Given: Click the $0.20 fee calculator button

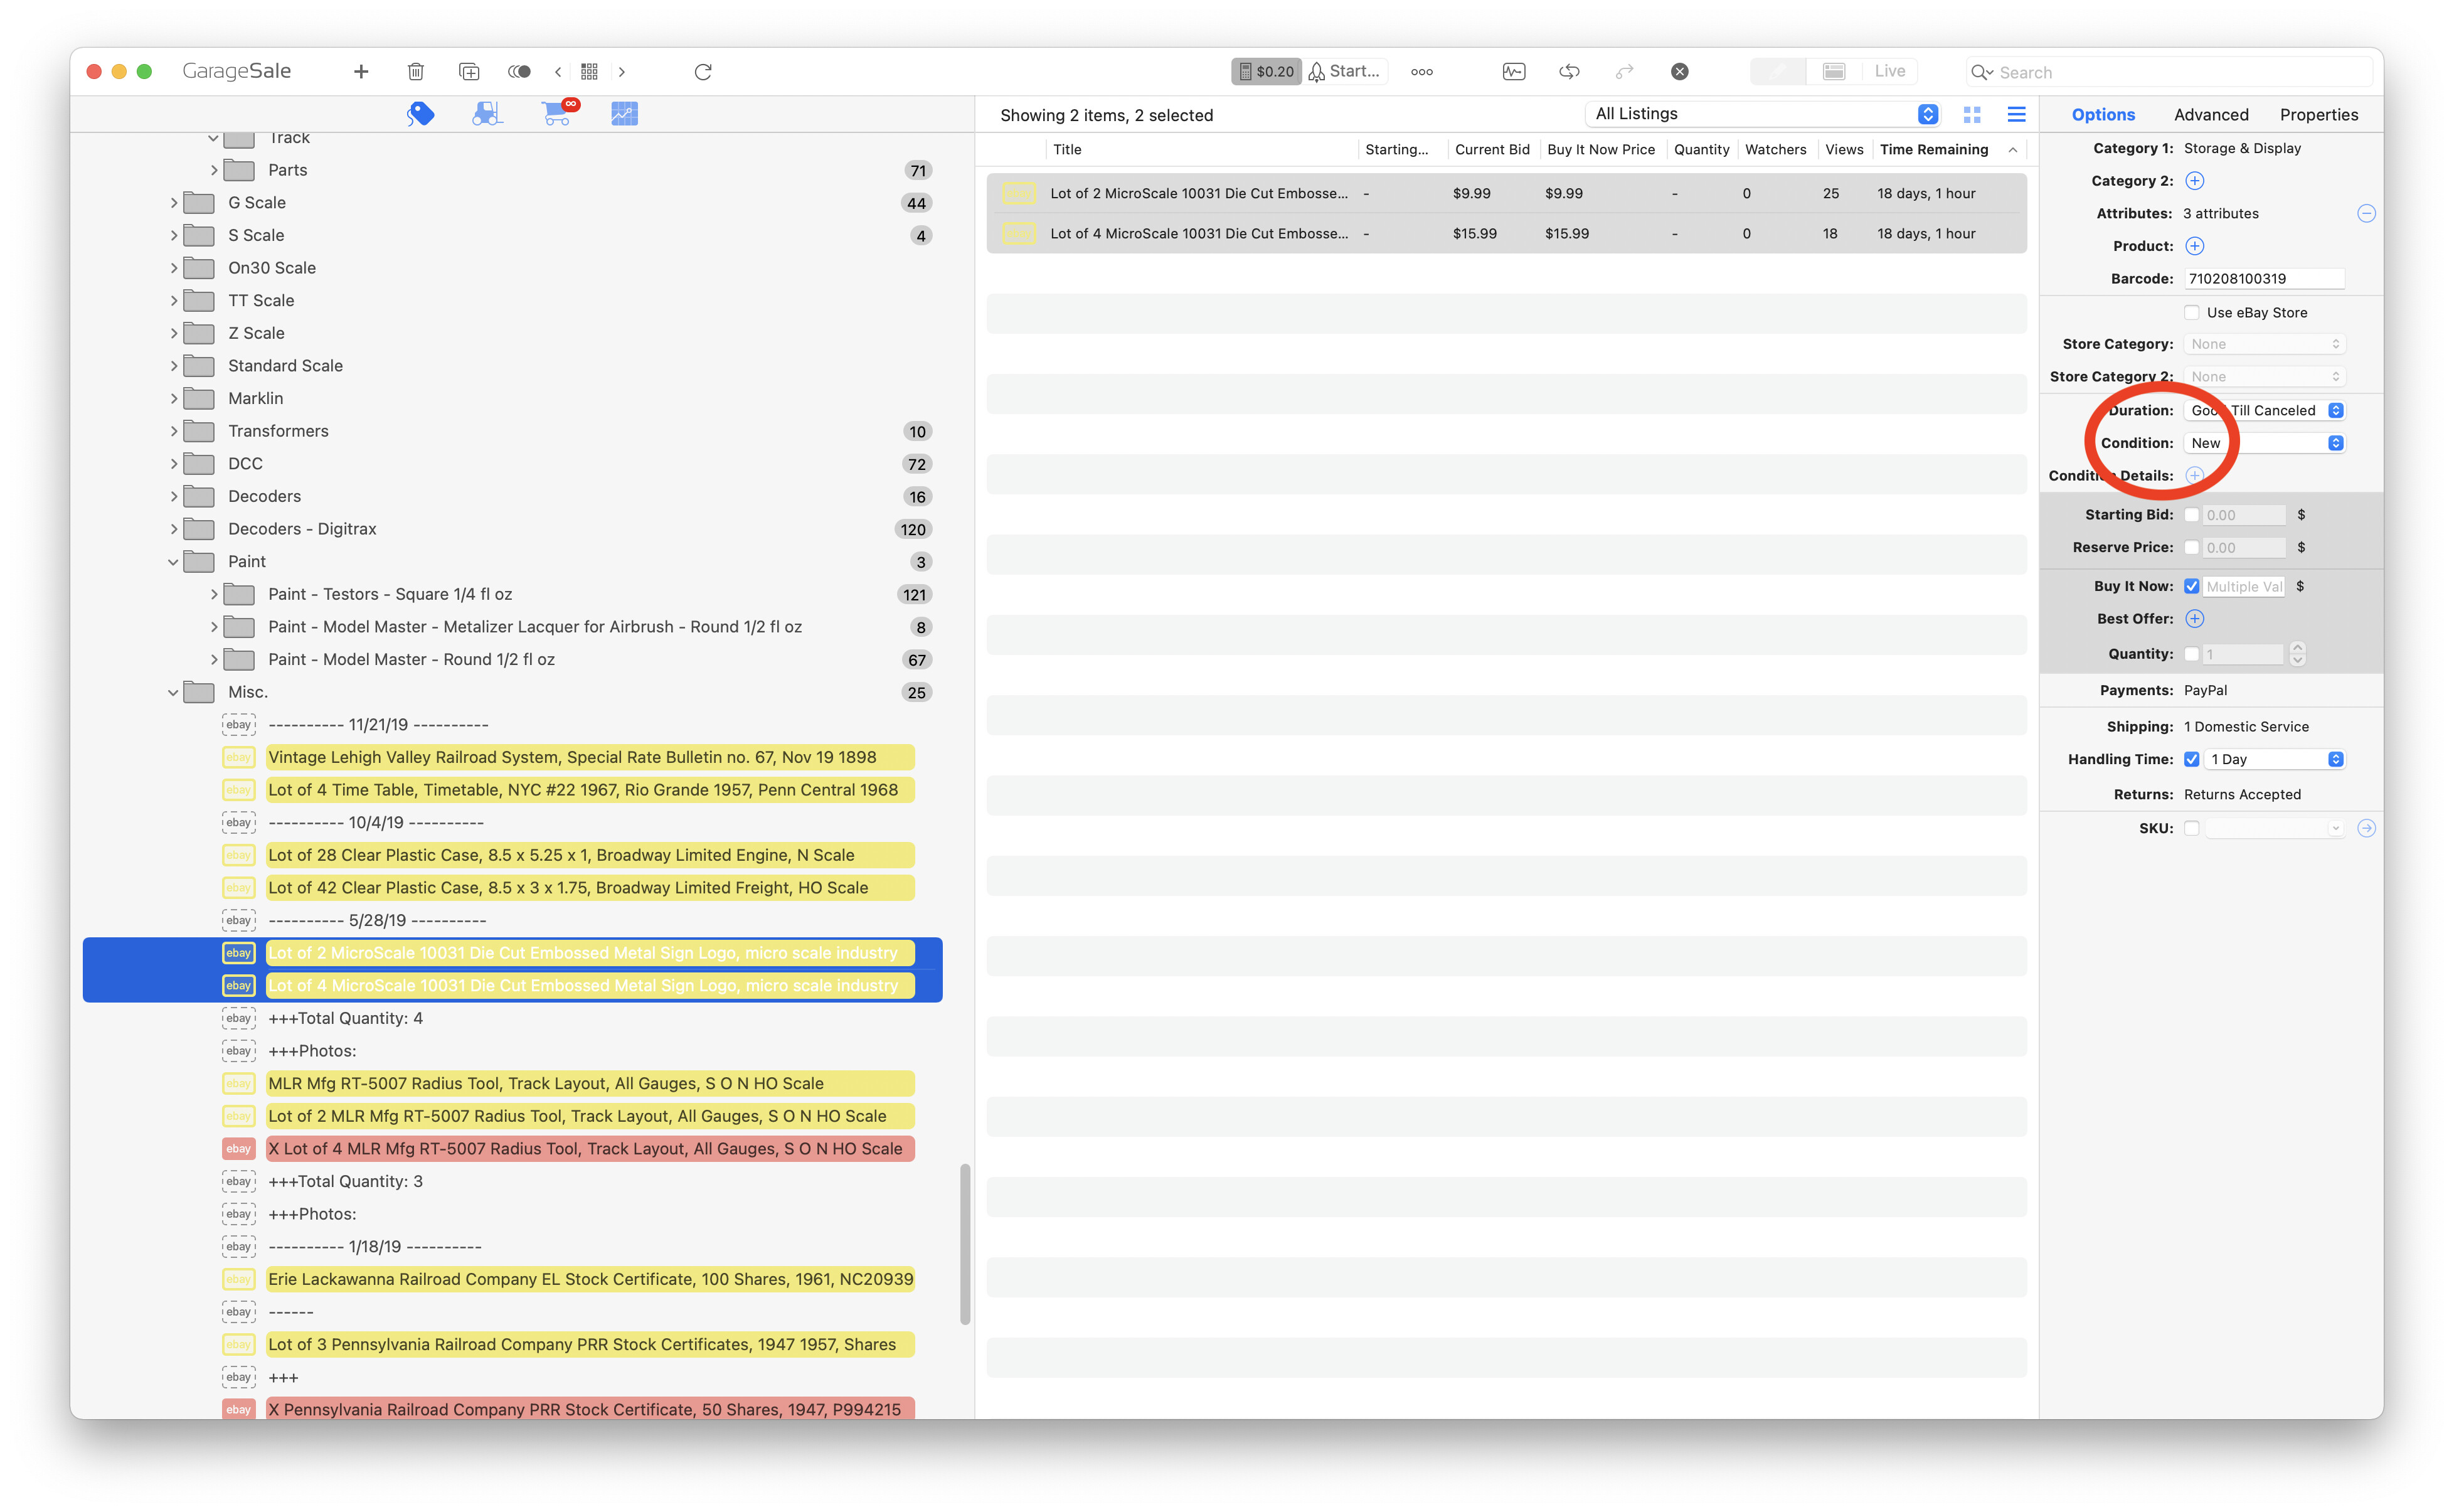Looking at the screenshot, I should pos(1265,71).
